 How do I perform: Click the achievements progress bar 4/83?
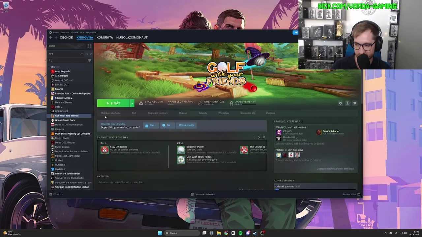[x=249, y=104]
